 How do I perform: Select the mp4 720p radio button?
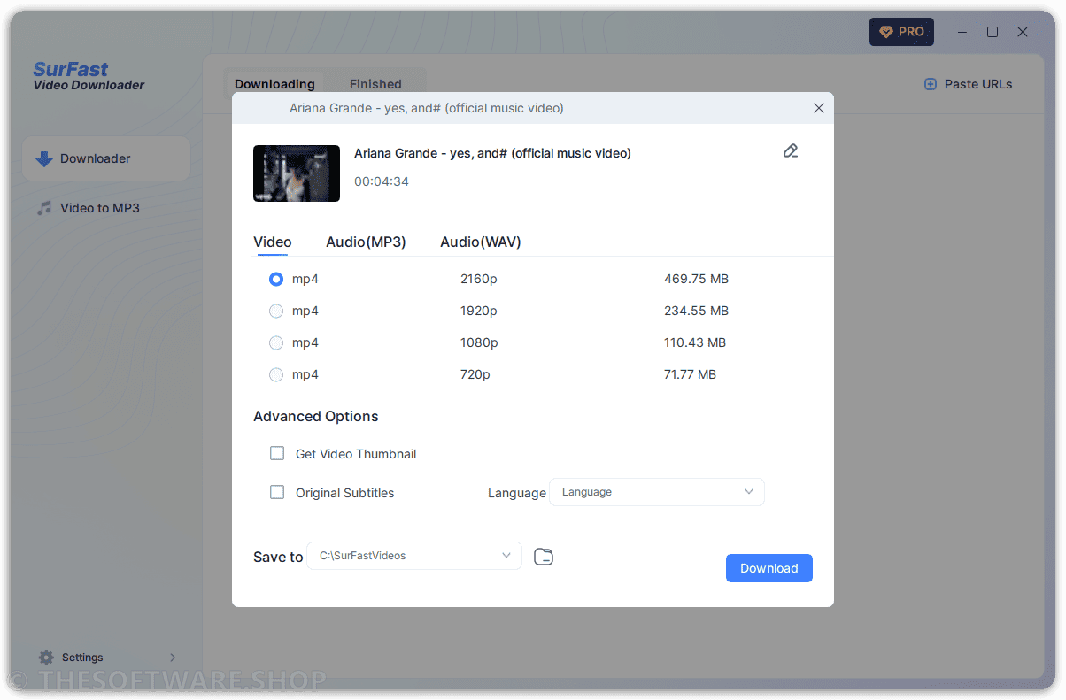(276, 374)
